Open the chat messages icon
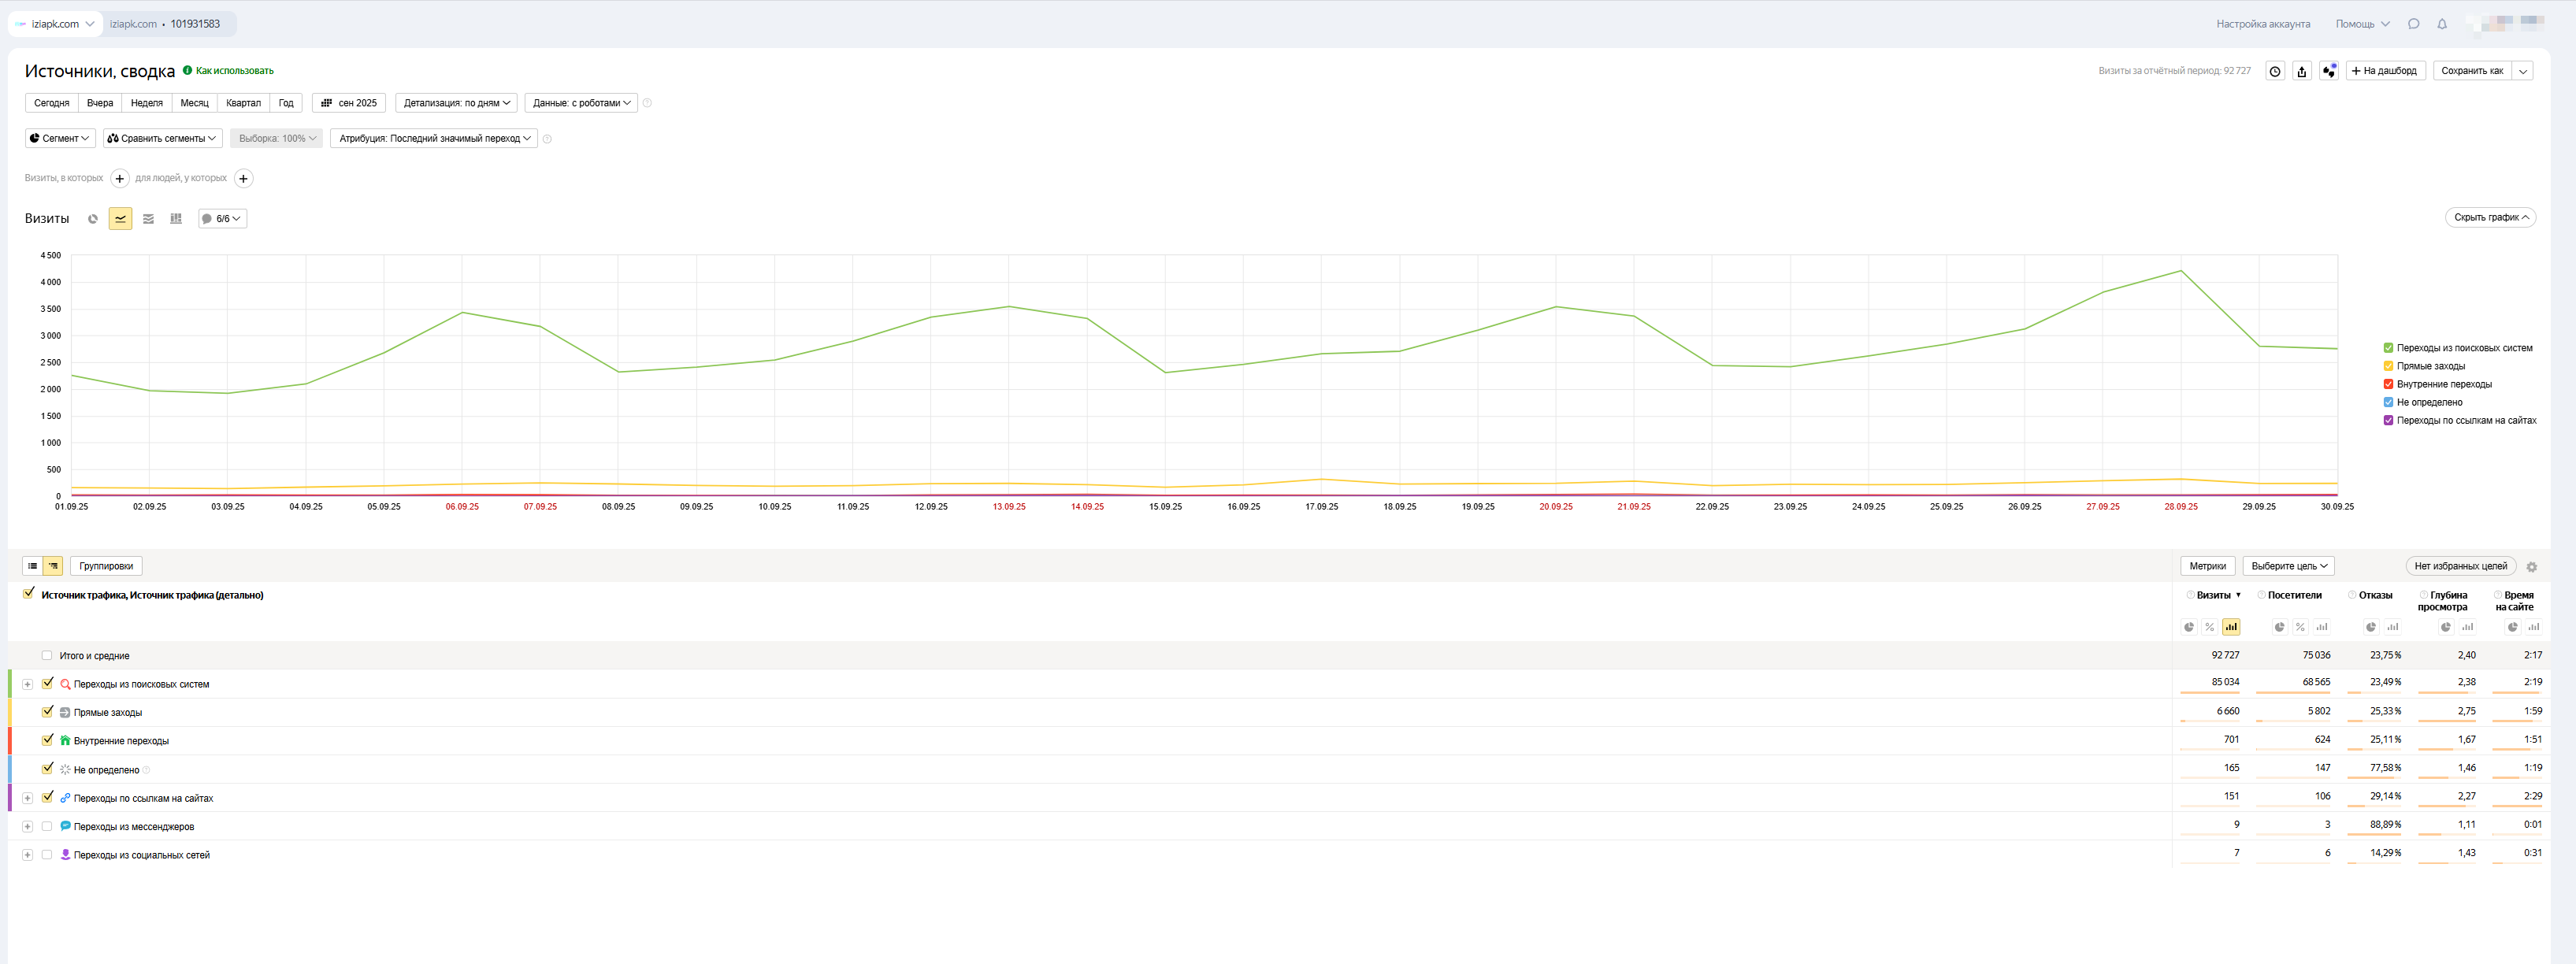2576x964 pixels. pos(2414,24)
